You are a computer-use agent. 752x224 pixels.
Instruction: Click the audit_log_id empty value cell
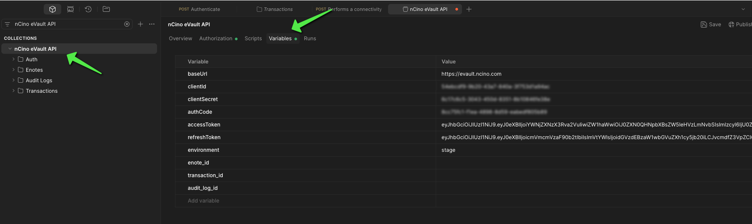pyautogui.click(x=594, y=188)
